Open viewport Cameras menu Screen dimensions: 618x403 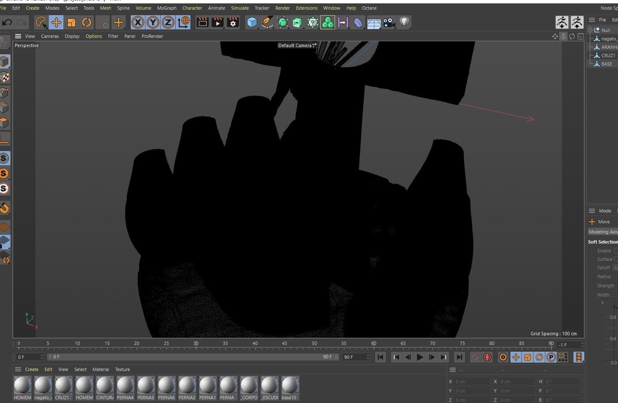[50, 36]
